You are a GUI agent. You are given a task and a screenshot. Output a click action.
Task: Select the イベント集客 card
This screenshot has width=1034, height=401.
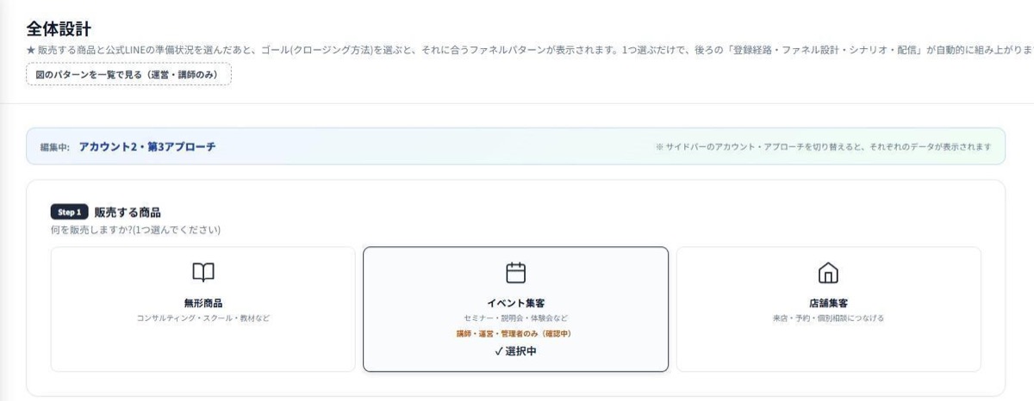[515, 309]
